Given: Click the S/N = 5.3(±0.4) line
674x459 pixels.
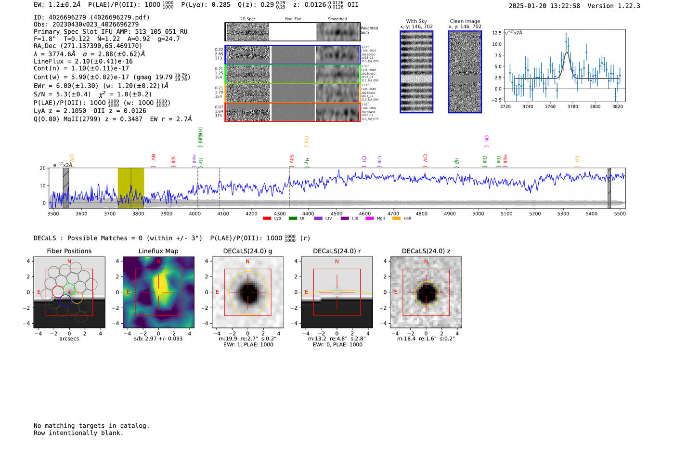Looking at the screenshot, I should (93, 94).
